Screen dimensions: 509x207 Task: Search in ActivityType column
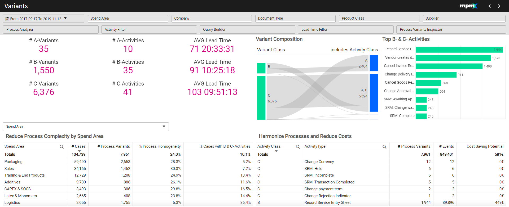tap(384, 147)
